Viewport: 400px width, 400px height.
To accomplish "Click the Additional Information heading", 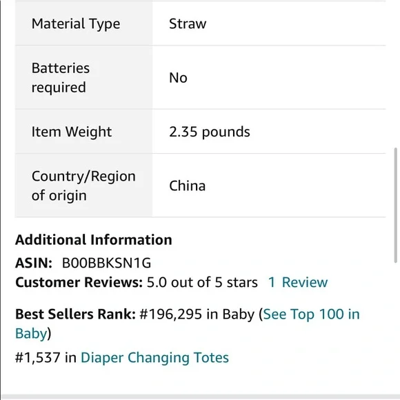I will click(94, 240).
